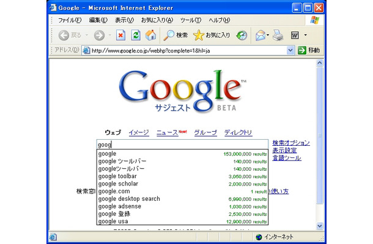Click the address bar URL field
373x244 pixels.
click(x=189, y=51)
